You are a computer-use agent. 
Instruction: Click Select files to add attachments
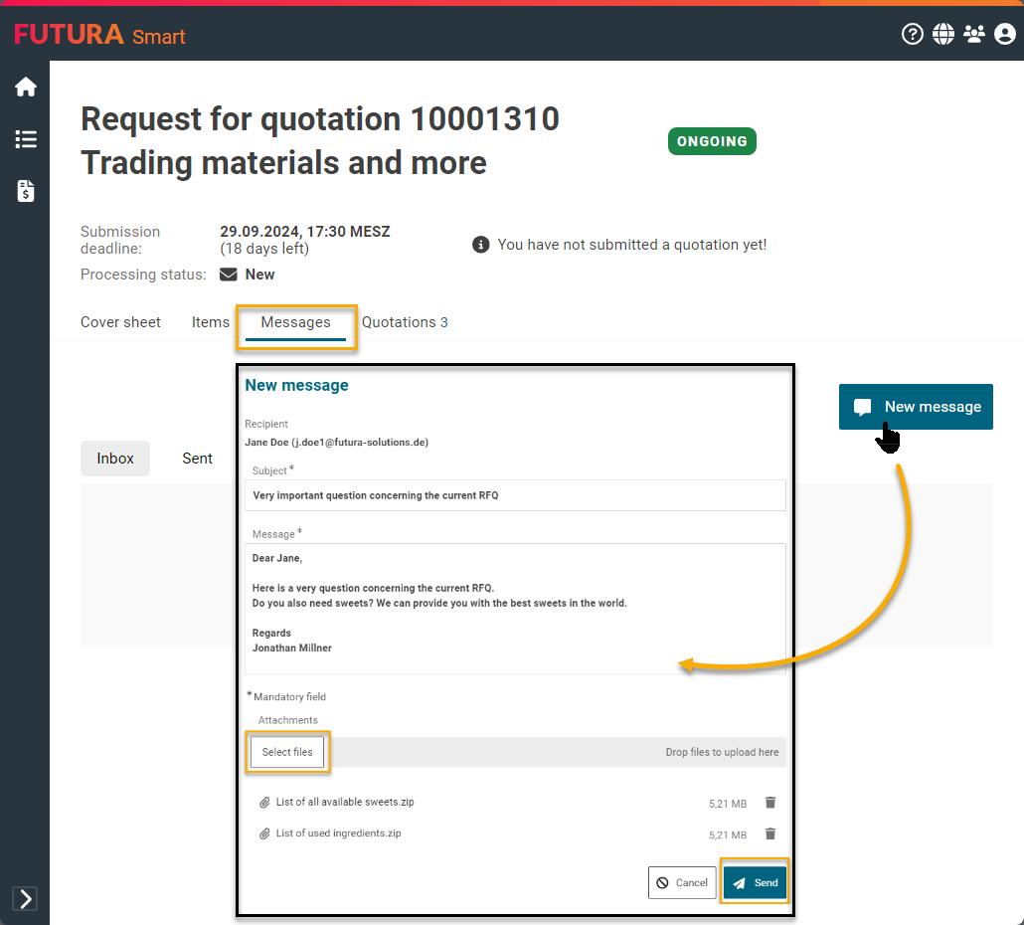(x=287, y=753)
